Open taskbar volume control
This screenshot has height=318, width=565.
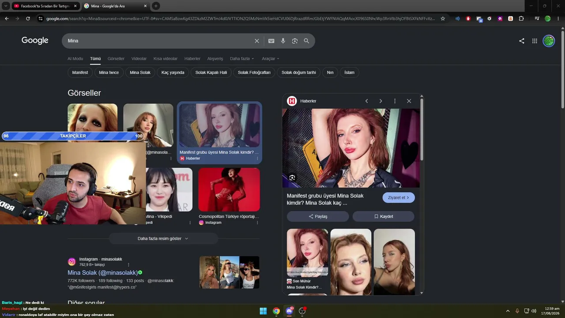coord(534,311)
